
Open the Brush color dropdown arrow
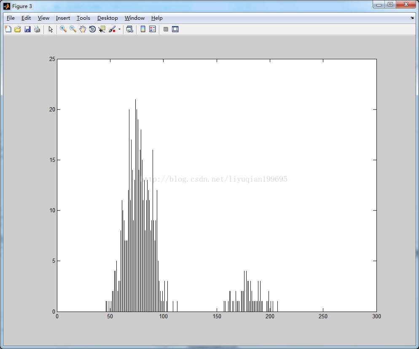tap(119, 29)
